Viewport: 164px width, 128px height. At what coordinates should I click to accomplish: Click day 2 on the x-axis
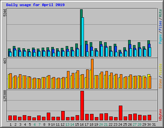click(15, 124)
